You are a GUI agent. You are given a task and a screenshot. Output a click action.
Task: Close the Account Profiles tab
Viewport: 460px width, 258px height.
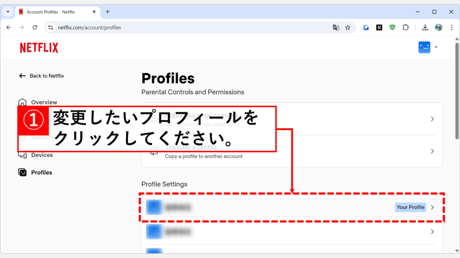click(94, 12)
